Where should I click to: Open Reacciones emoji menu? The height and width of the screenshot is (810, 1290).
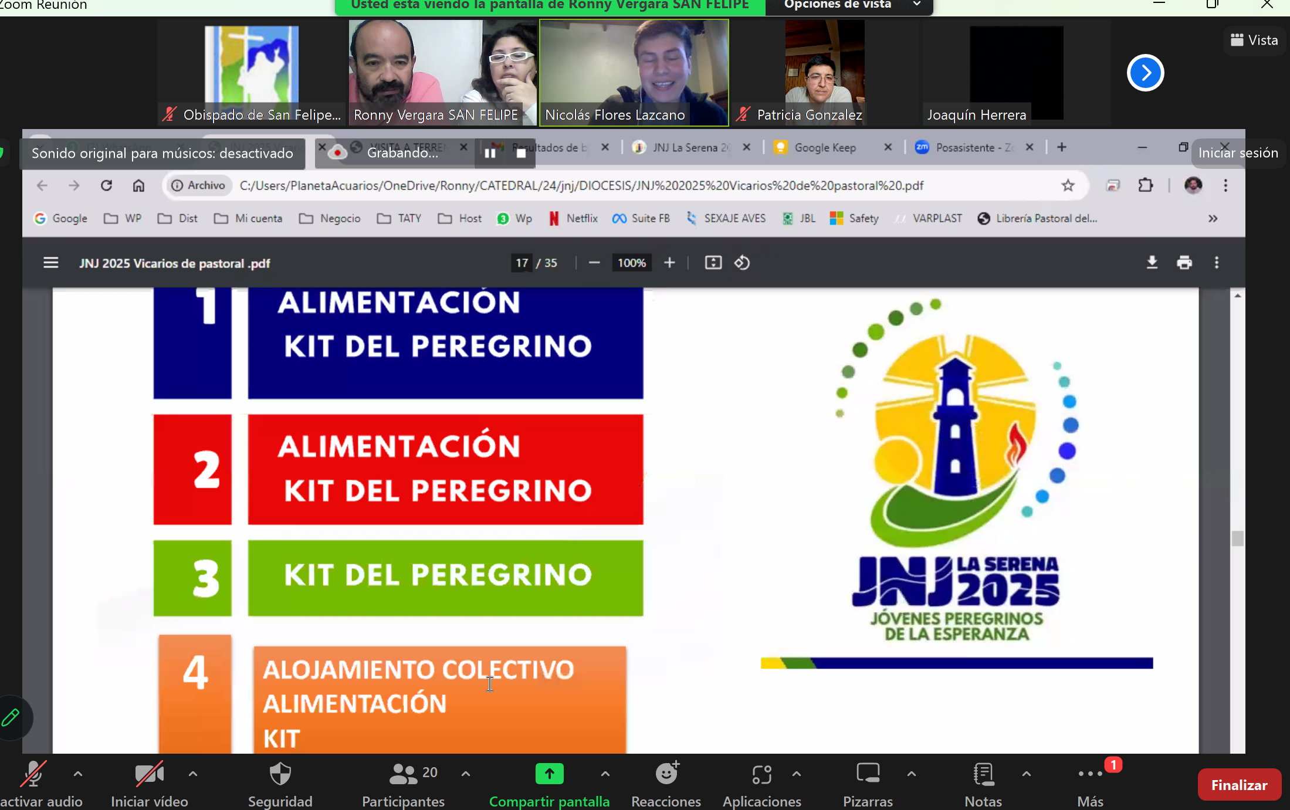666,784
